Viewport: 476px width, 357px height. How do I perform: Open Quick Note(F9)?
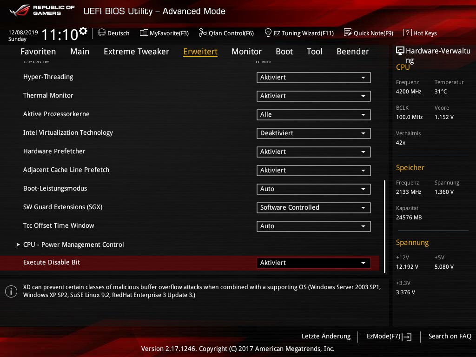[x=369, y=33]
